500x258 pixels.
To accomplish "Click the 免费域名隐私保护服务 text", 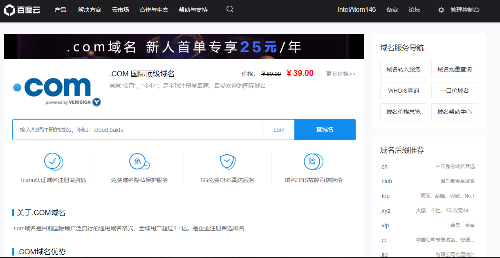I will 139,180.
